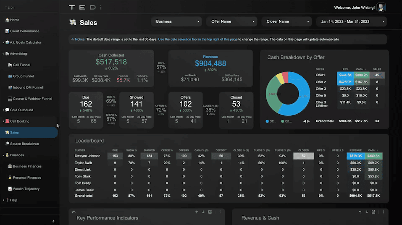The height and width of the screenshot is (225, 402).
Task: Collapse the Finances sidebar section
Action: pos(3,155)
